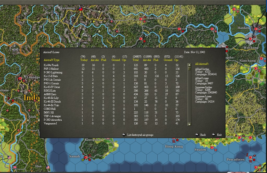
Task: Click the Hong Kong label on map
Action: point(174,146)
